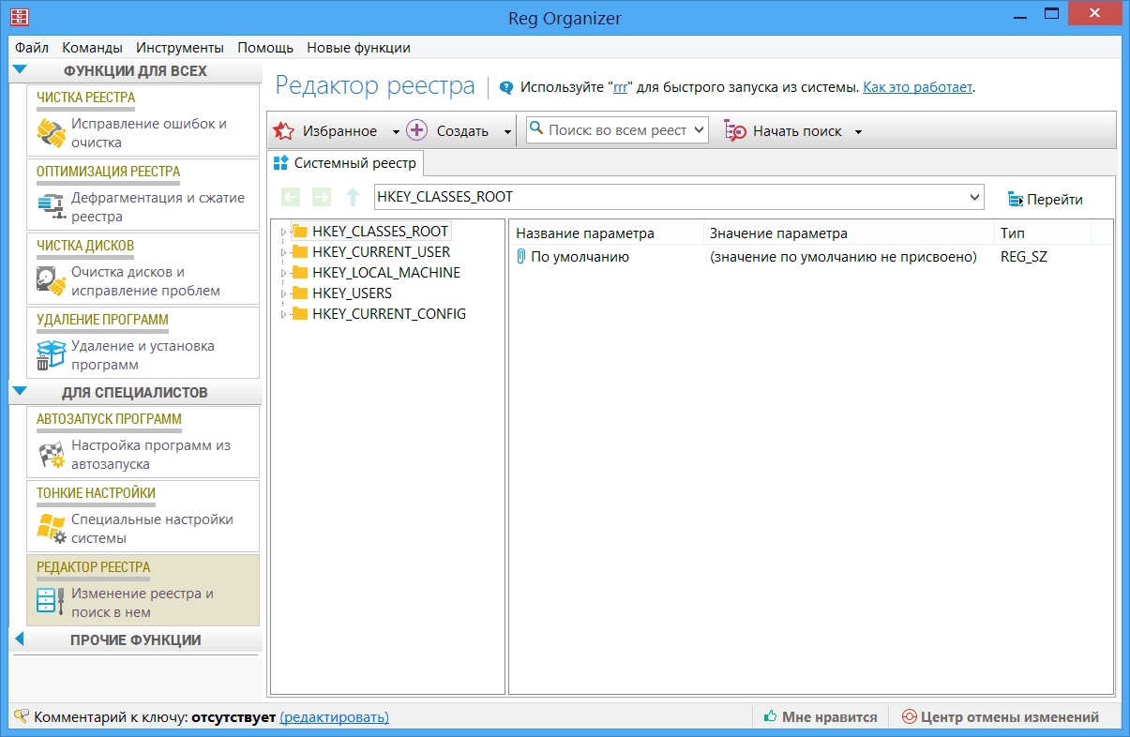The width and height of the screenshot is (1130, 737).
Task: Click the HKEY_CURRENT_CONFIG folder icon
Action: 300,313
